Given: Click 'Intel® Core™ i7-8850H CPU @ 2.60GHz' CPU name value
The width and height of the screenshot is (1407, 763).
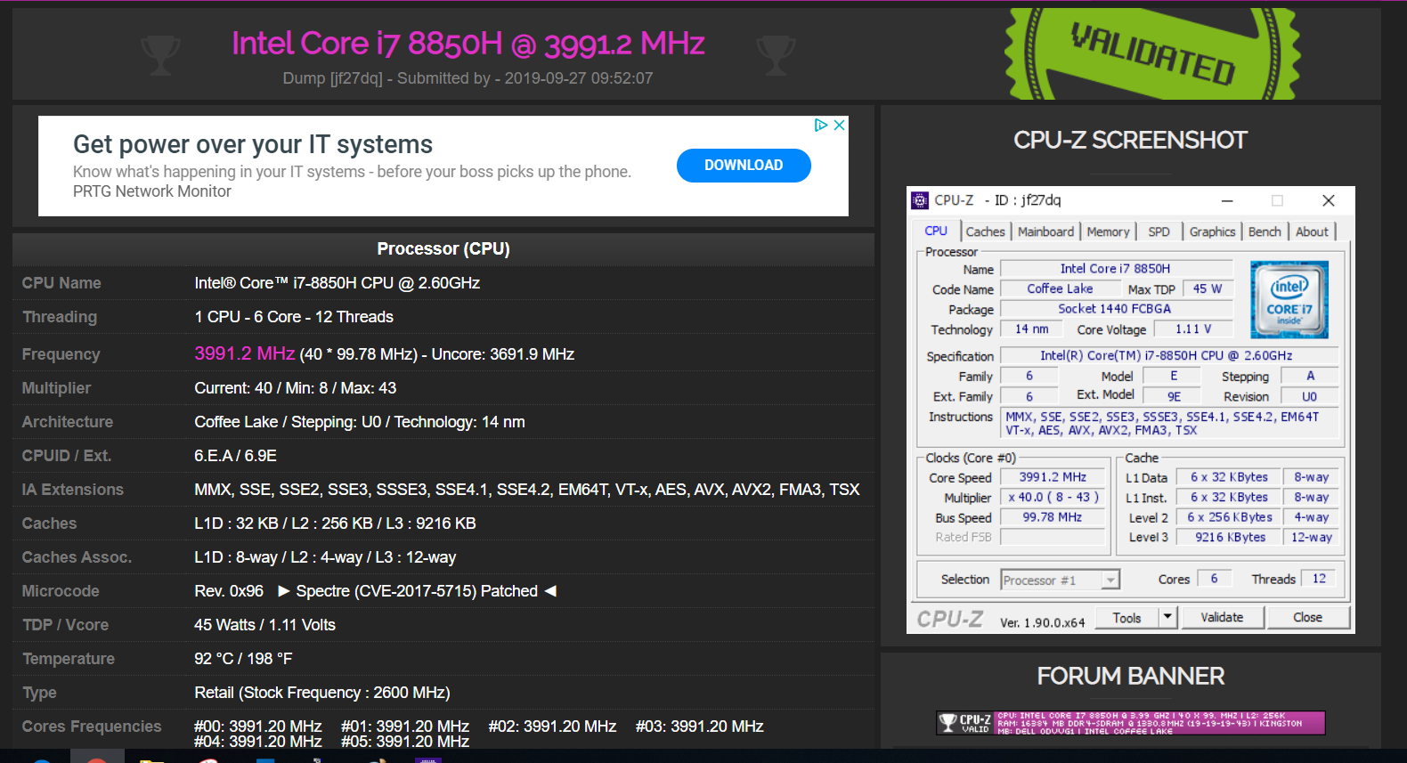Looking at the screenshot, I should [x=338, y=283].
